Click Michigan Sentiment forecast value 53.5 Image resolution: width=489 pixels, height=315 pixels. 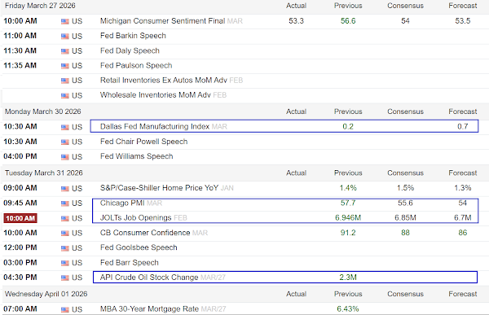click(x=462, y=21)
